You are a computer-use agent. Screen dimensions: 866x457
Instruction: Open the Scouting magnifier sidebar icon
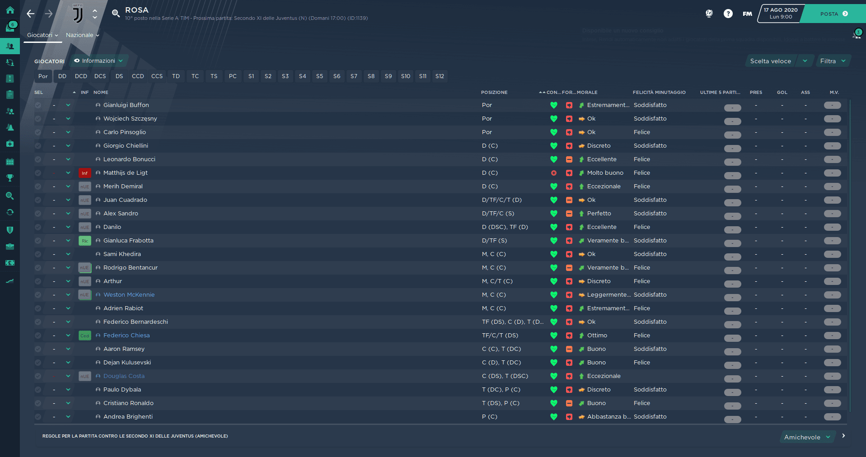(10, 196)
